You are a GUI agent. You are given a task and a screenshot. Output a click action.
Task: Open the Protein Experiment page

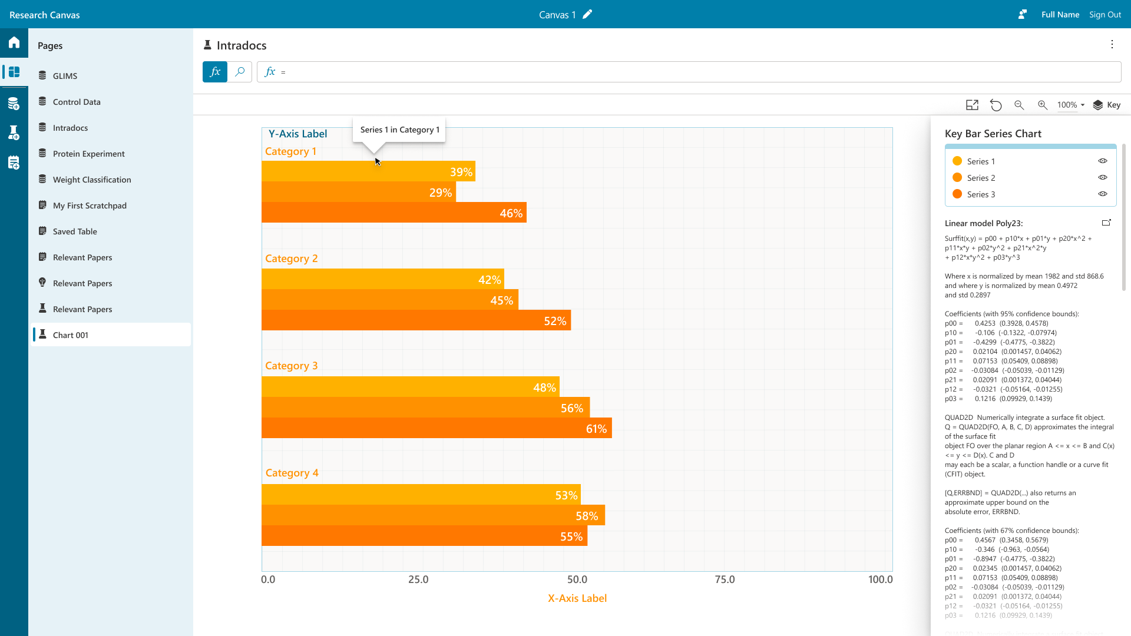click(x=88, y=154)
